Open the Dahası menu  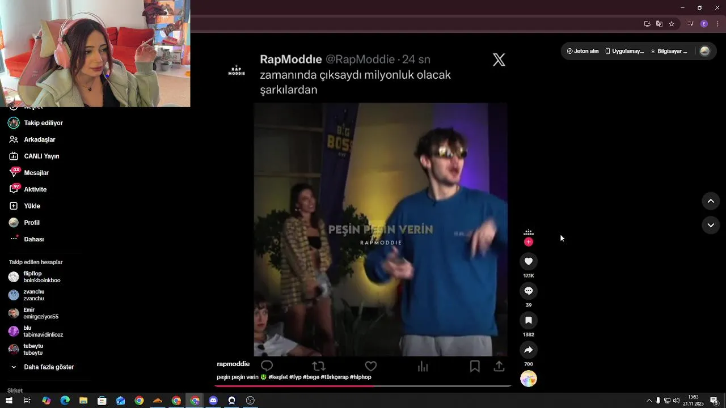(27, 239)
